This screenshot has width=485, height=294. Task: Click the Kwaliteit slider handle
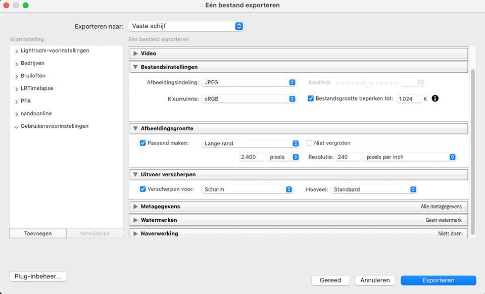coord(367,83)
